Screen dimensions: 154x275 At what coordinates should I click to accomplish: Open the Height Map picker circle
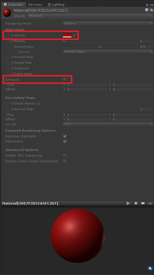tap(12, 63)
